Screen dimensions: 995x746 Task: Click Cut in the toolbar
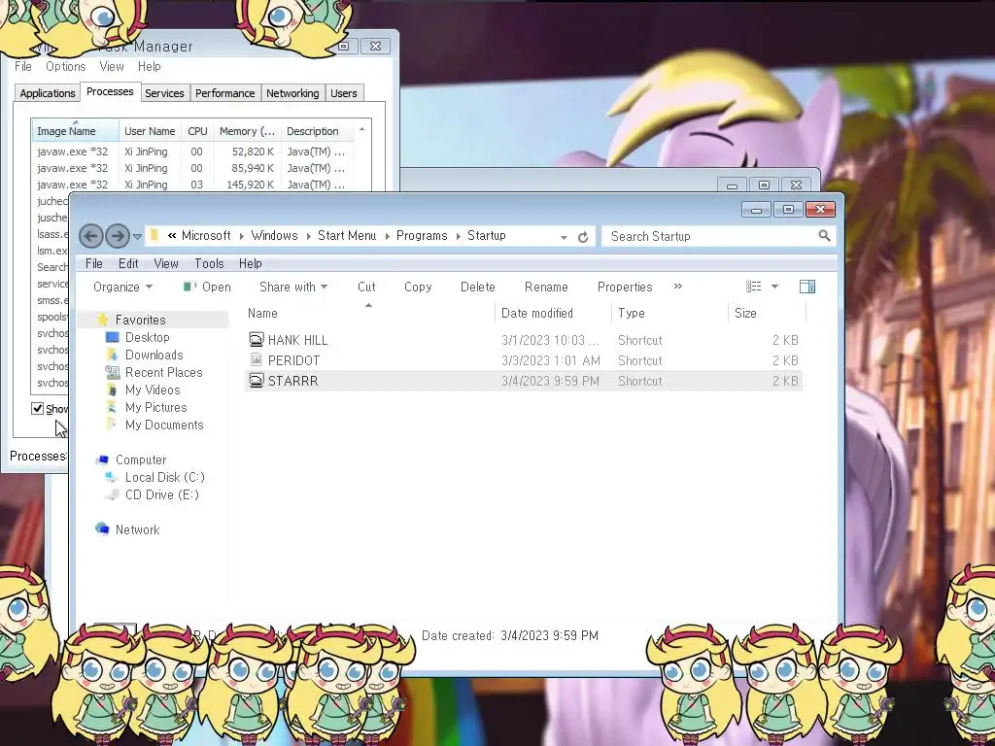[x=366, y=287]
